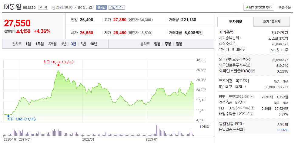The height and width of the screenshot is (143, 298).
Task: Open the help icon next to 추정PER EPS
Action: [244, 102]
